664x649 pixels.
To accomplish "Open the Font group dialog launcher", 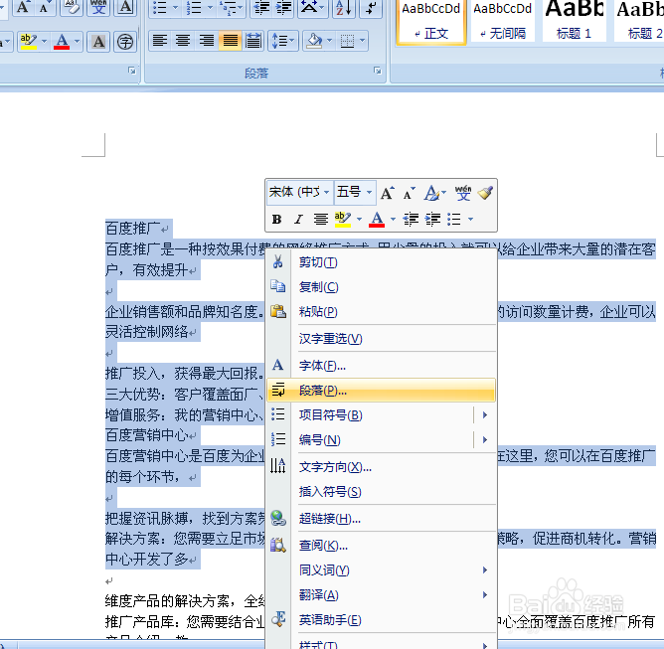I will click(132, 71).
